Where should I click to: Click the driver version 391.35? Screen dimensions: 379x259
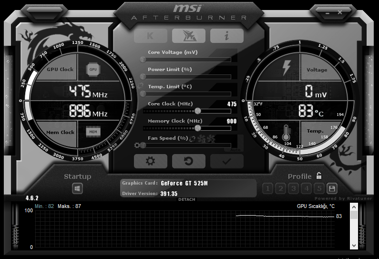169,194
